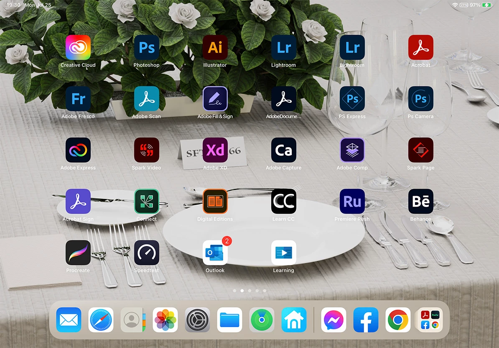Tap the battery indicator in status bar

click(x=487, y=5)
